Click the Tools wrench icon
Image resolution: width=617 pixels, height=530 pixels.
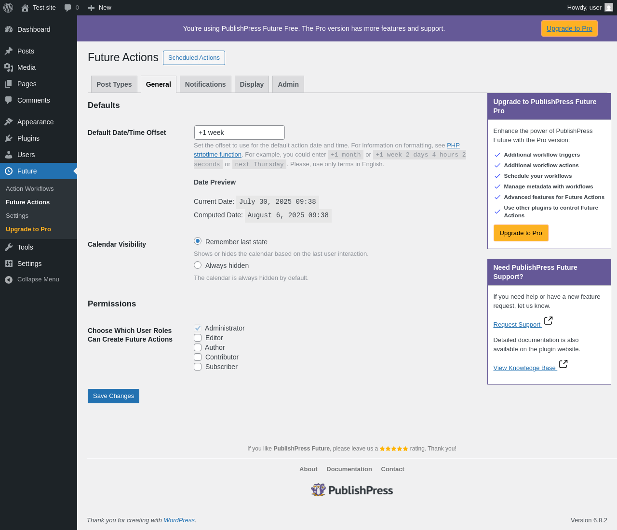9,247
